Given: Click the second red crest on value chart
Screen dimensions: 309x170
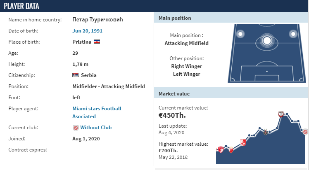Looking at the screenshot, I should point(231,150).
